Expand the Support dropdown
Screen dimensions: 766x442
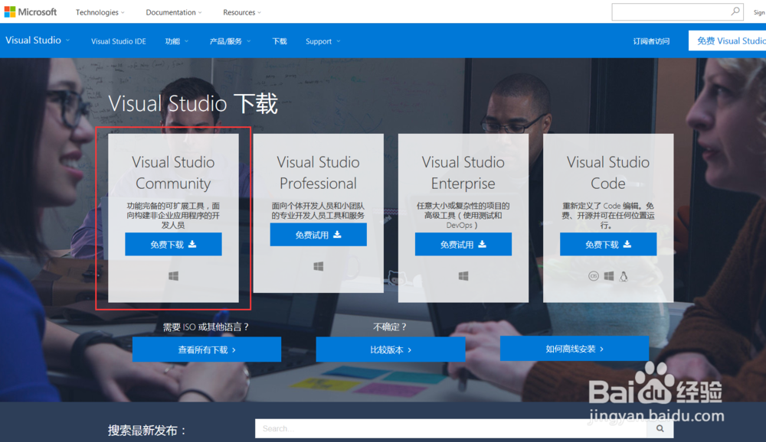pos(323,41)
